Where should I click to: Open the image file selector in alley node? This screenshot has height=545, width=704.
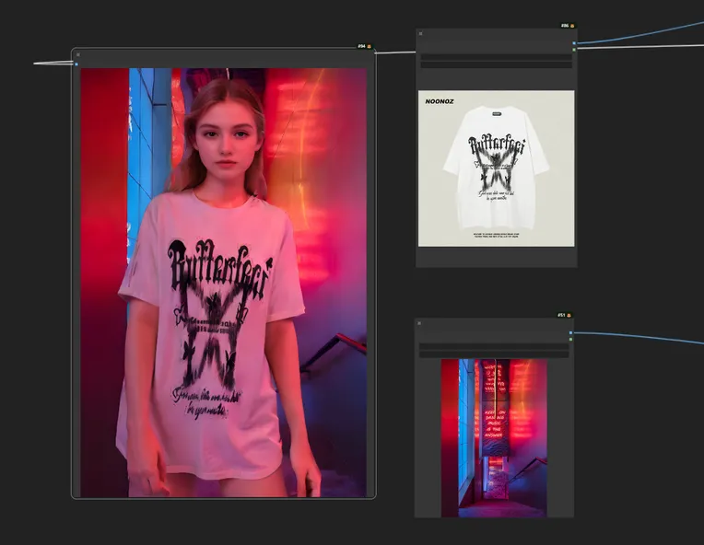tap(494, 346)
